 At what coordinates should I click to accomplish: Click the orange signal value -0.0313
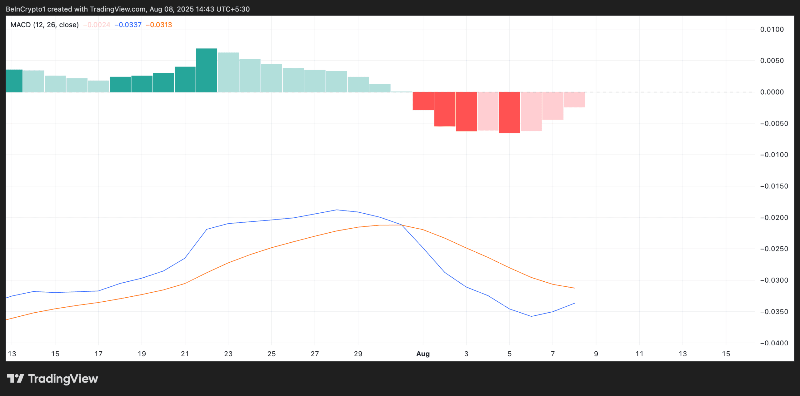pyautogui.click(x=159, y=25)
